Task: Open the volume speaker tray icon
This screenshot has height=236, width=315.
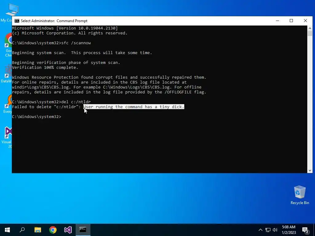Action: click(275, 230)
